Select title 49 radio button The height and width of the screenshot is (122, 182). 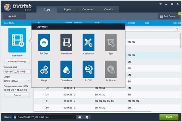[x=44, y=88]
